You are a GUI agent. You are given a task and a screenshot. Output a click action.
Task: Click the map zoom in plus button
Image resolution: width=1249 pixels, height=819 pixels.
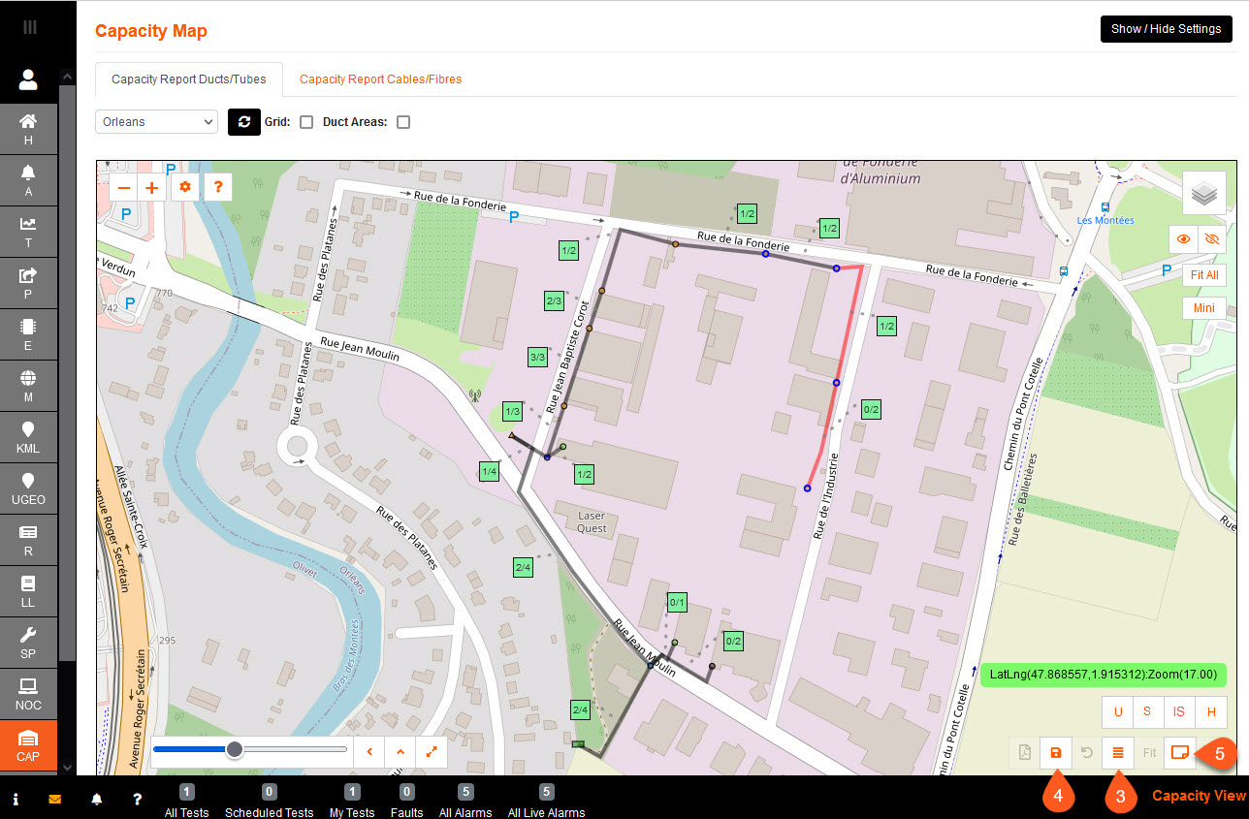pyautogui.click(x=152, y=188)
